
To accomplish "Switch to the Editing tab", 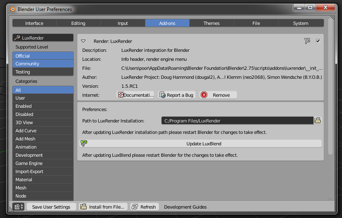I will (x=78, y=23).
